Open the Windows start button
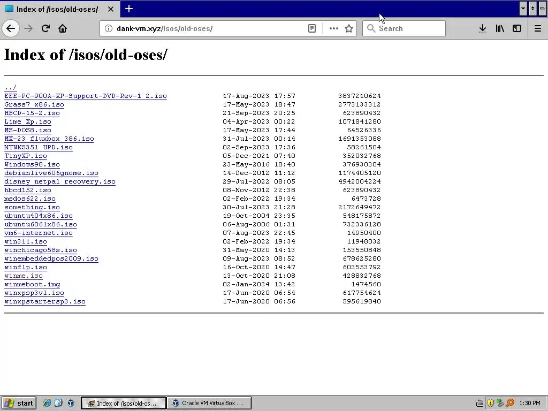548x411 pixels. click(19, 403)
